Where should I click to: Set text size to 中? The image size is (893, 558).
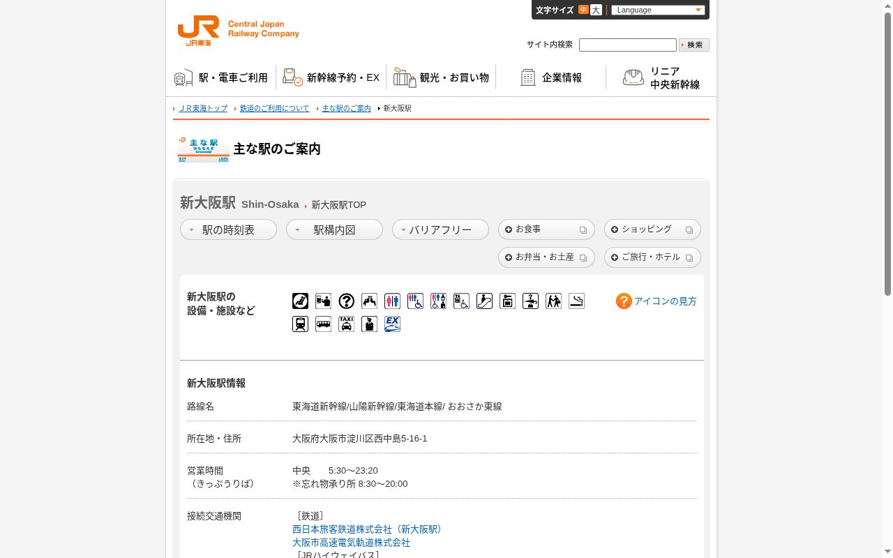(583, 10)
